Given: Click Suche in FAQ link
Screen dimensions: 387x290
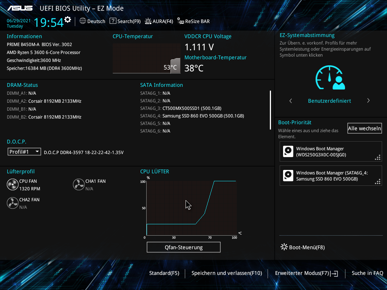Looking at the screenshot, I should coord(367,273).
